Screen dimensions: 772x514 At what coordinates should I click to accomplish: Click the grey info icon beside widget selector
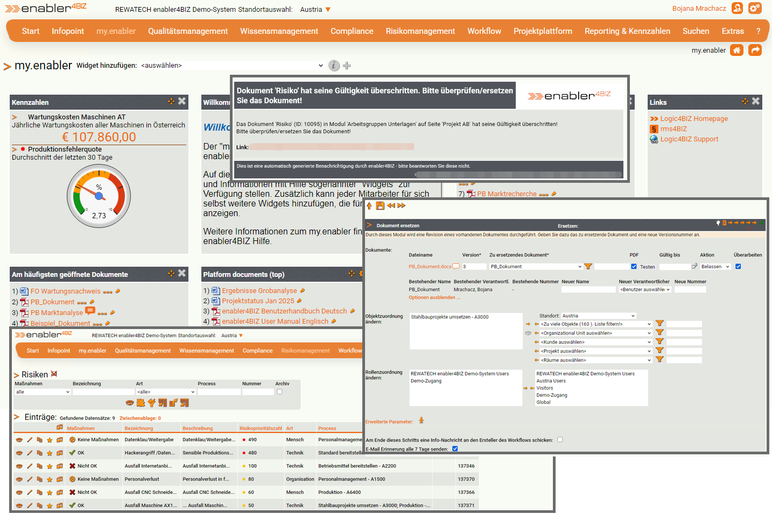point(334,66)
